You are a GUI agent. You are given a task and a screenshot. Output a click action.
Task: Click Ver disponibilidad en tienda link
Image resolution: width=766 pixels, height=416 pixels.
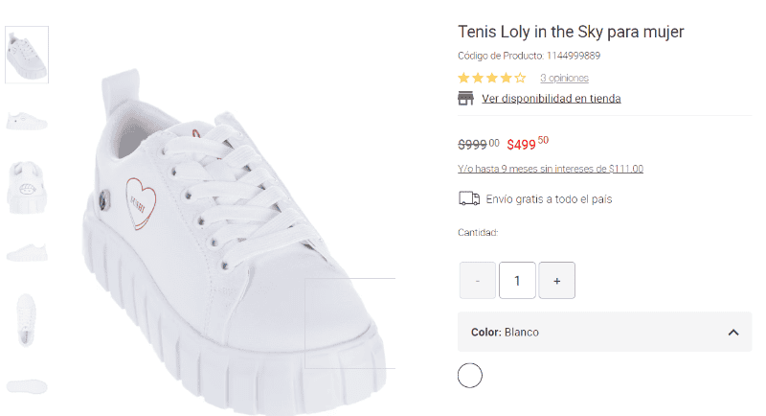pos(551,99)
